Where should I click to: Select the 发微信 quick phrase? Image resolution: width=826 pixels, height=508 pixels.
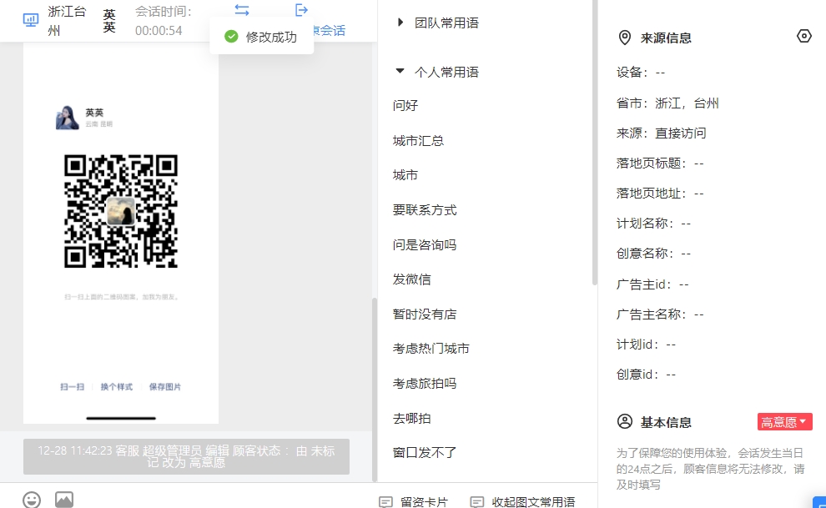pos(412,279)
